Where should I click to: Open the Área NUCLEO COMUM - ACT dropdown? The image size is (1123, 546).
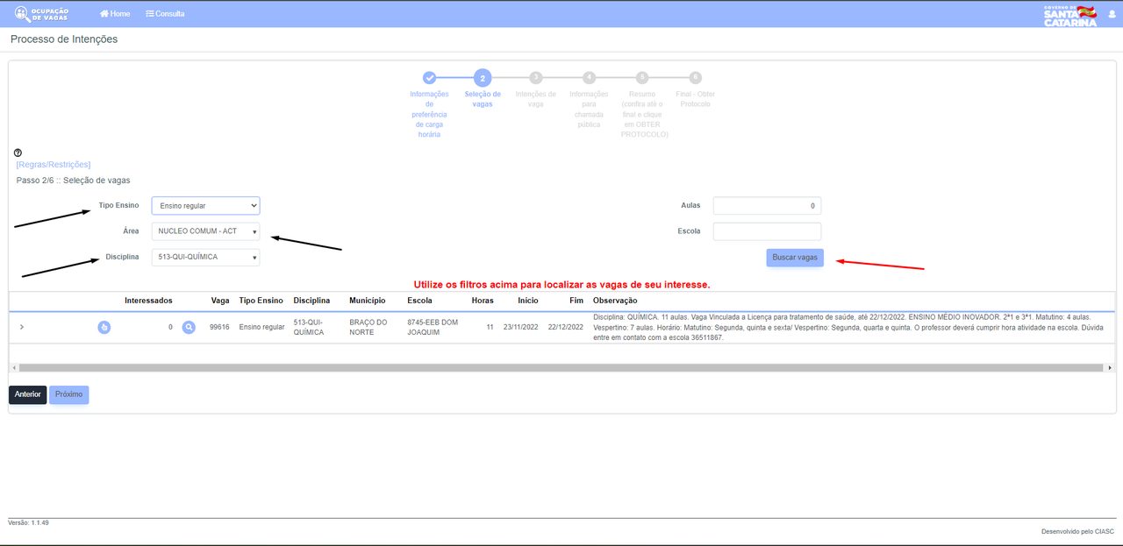point(206,231)
